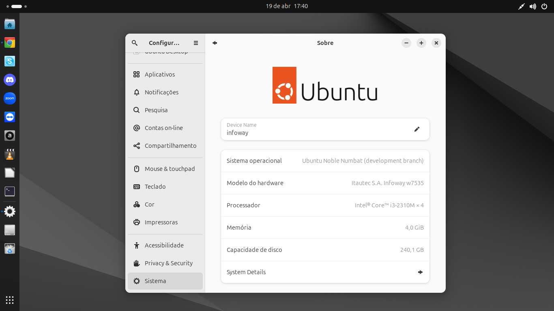Image resolution: width=554 pixels, height=311 pixels.
Task: Open the hamburger menu in Settings header
Action: pyautogui.click(x=196, y=43)
